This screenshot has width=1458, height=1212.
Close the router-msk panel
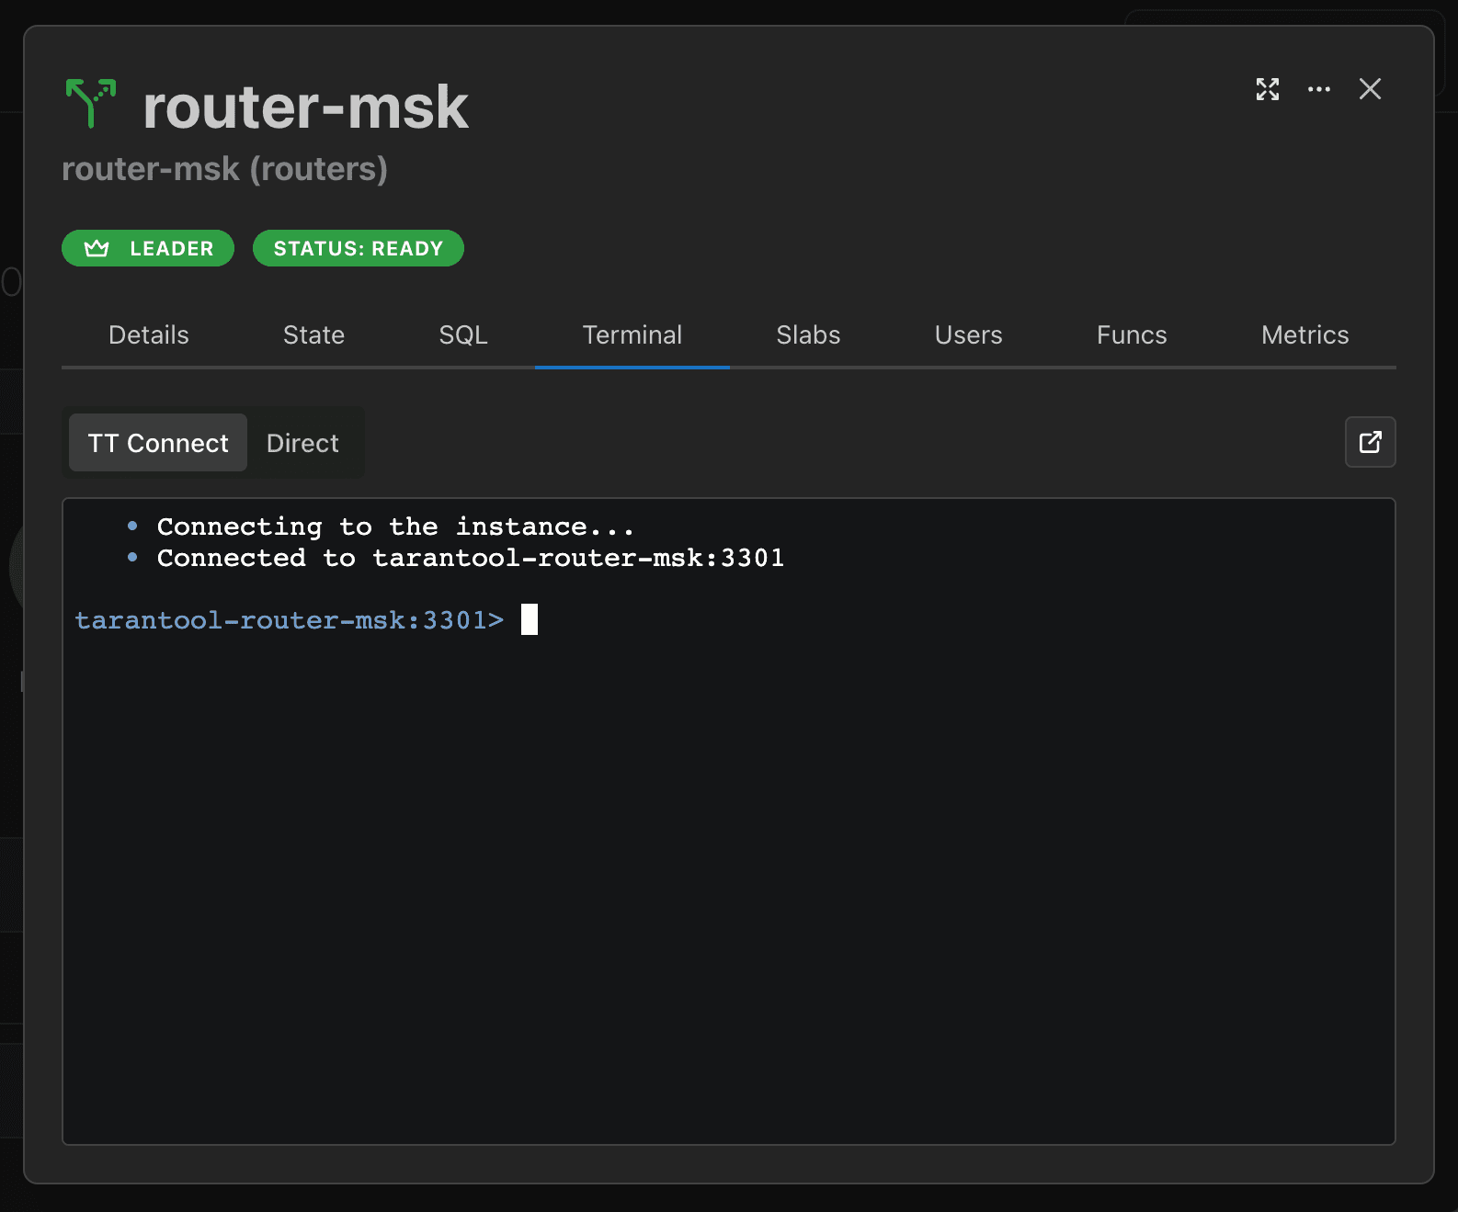point(1370,89)
